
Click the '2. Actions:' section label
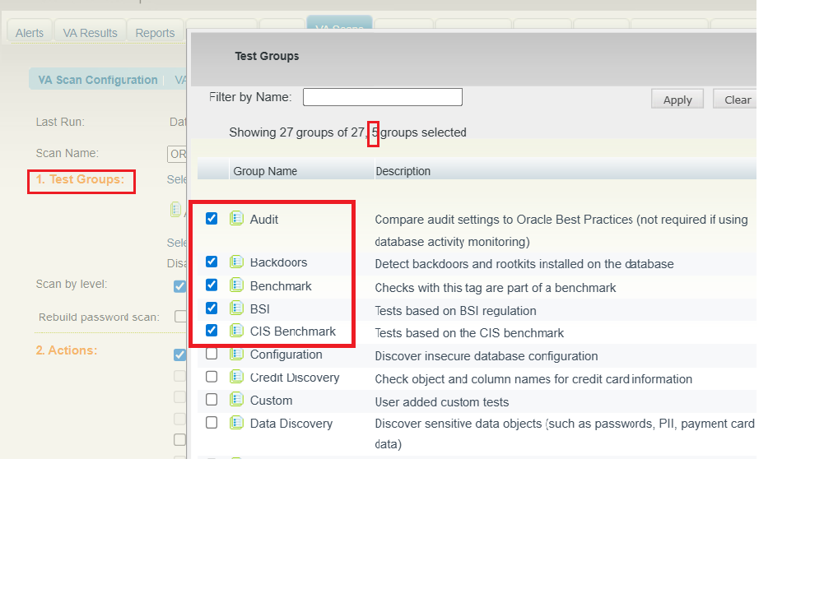point(66,350)
